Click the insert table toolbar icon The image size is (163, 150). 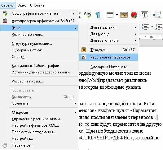coord(110,15)
